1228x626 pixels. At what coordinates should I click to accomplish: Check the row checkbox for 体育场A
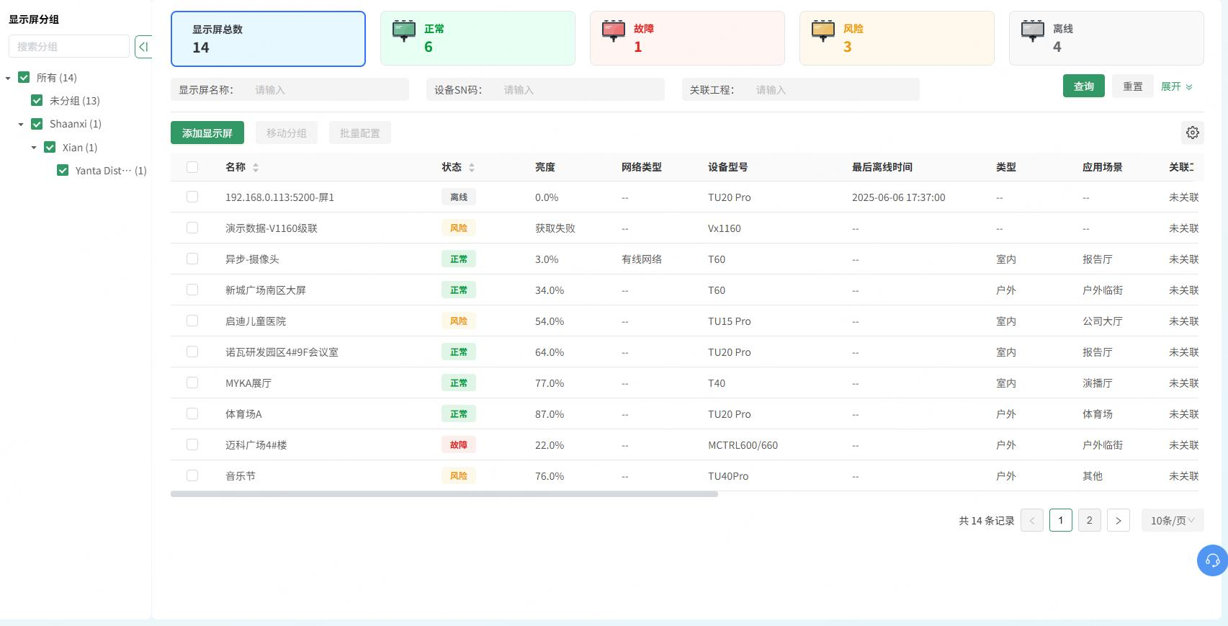(x=192, y=413)
